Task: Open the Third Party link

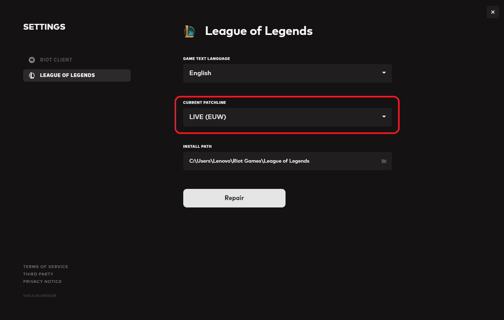Action: 38,274
